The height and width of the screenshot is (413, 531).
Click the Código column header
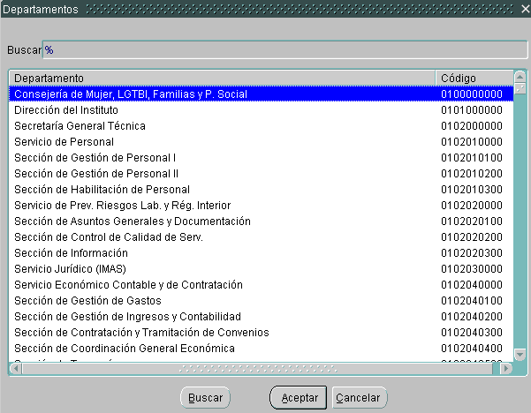[474, 78]
